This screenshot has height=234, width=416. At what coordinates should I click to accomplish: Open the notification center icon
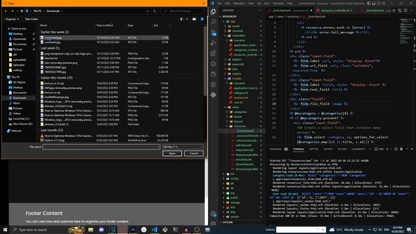409,229
